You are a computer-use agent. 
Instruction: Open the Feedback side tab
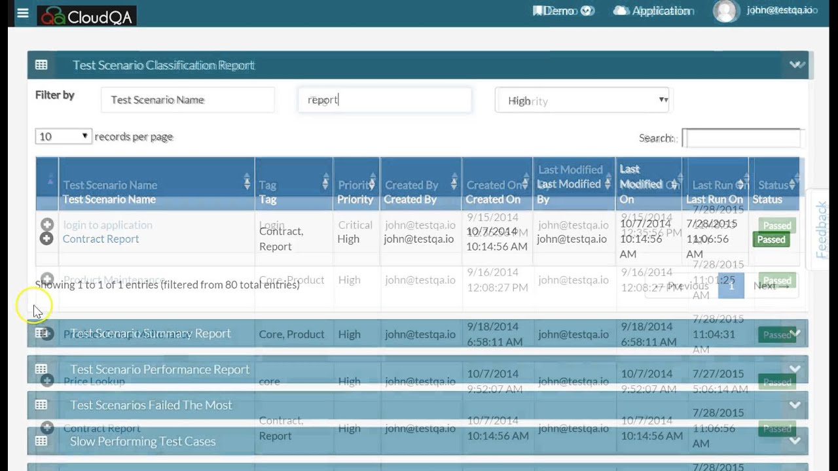coord(822,229)
